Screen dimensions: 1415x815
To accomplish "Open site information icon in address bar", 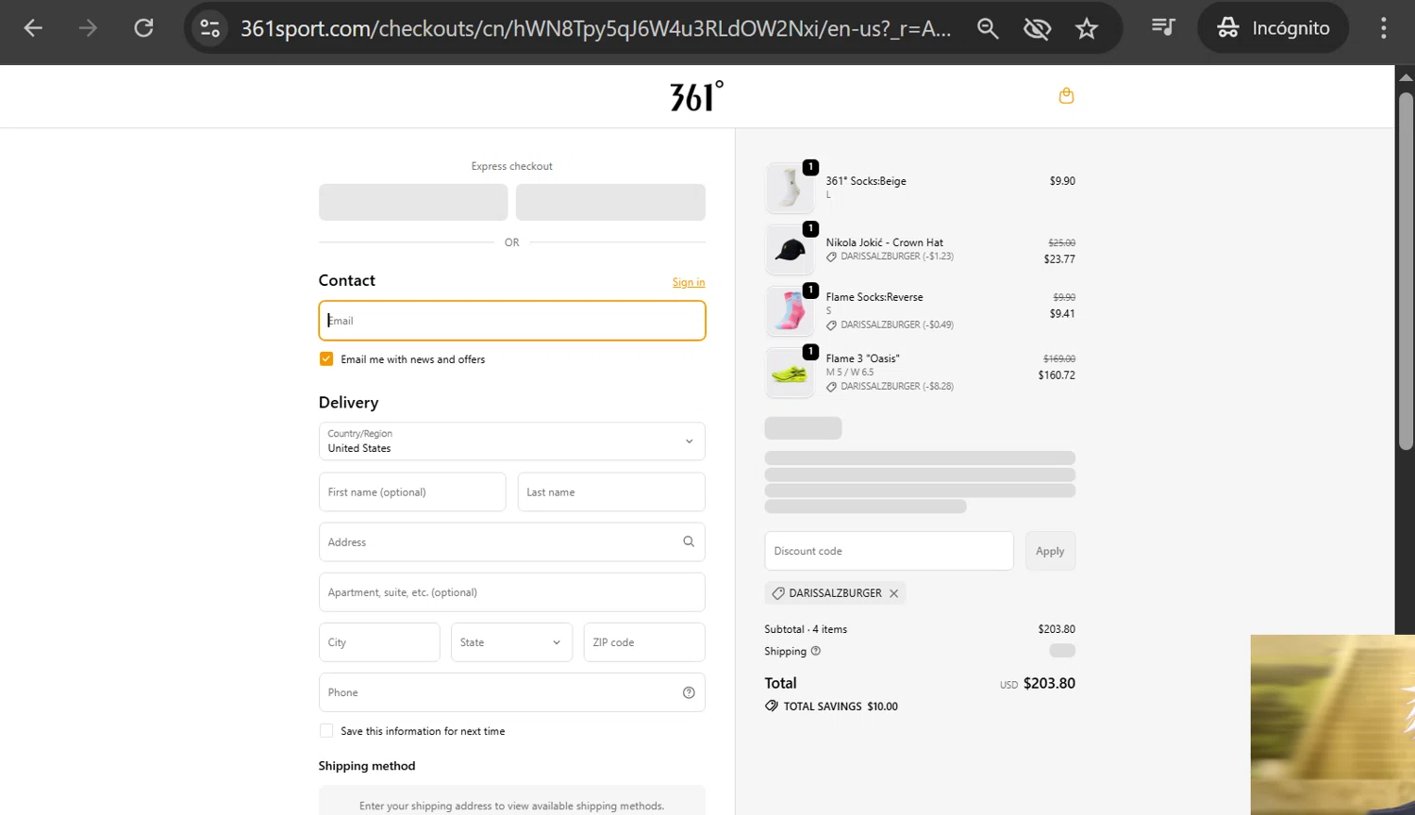I will 209,28.
